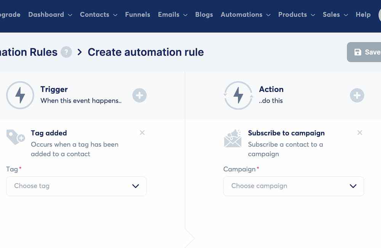
Task: Click the plus icon to add another action
Action: (357, 96)
